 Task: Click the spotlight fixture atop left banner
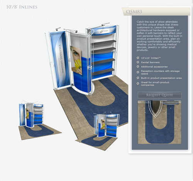(x=58, y=29)
